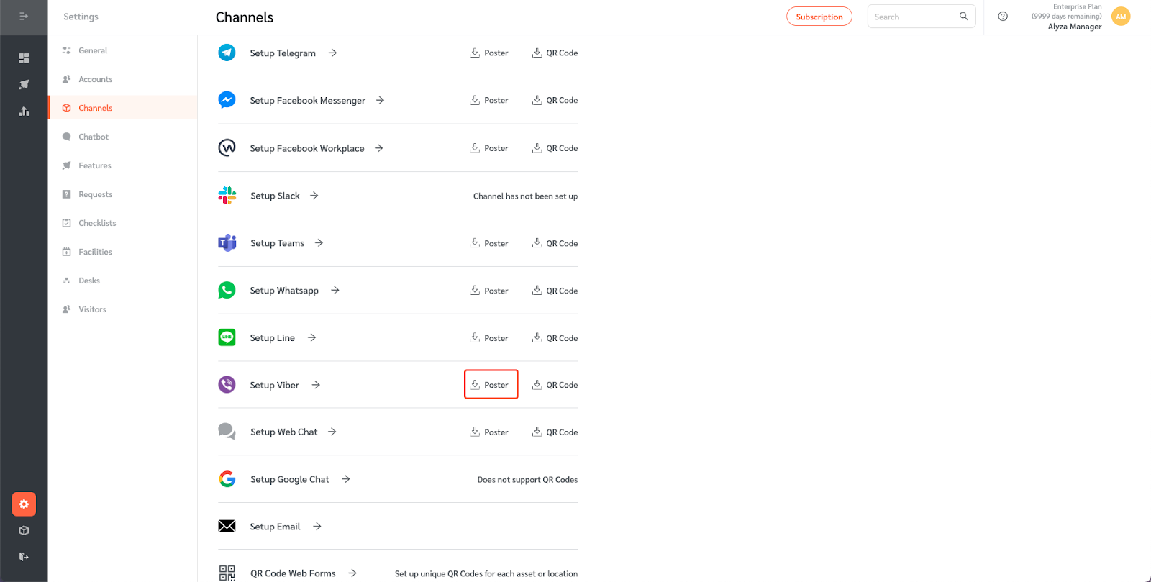Click the logout icon at sidebar bottom
The width and height of the screenshot is (1151, 582).
pyautogui.click(x=24, y=556)
